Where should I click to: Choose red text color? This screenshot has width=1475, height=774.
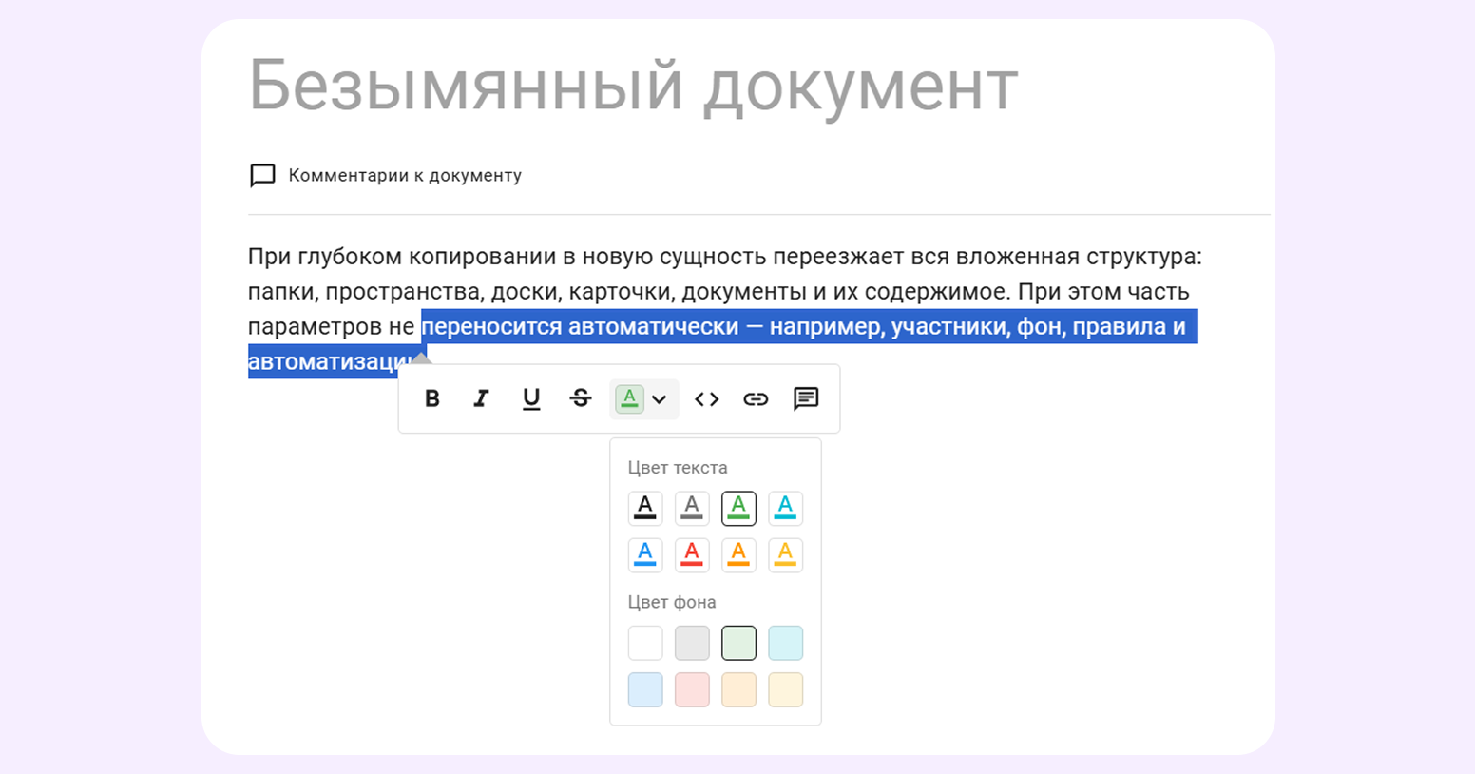coord(692,555)
